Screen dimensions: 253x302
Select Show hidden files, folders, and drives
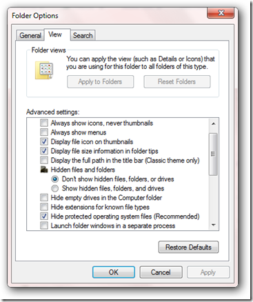(55, 188)
